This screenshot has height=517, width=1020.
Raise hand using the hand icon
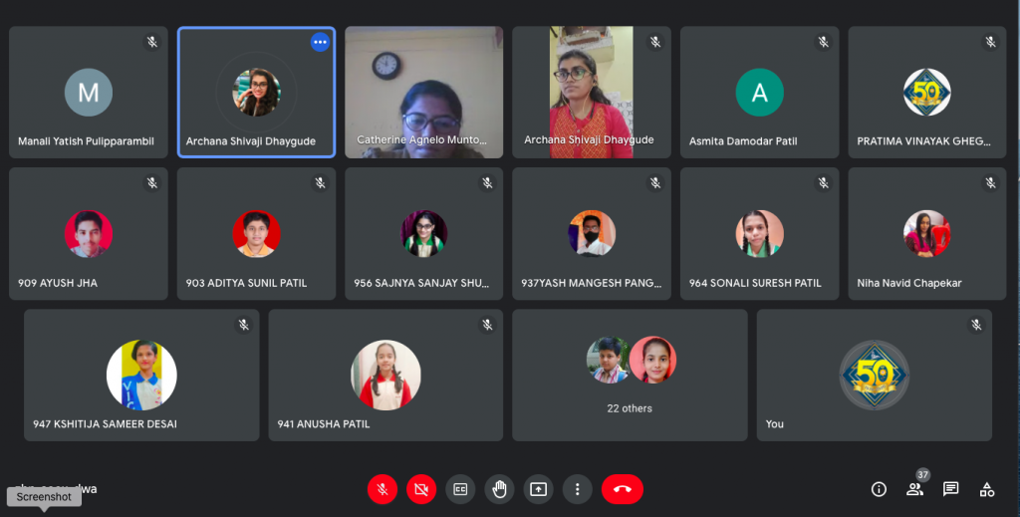500,489
